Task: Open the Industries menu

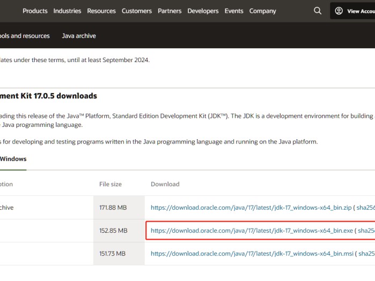Action: tap(67, 11)
